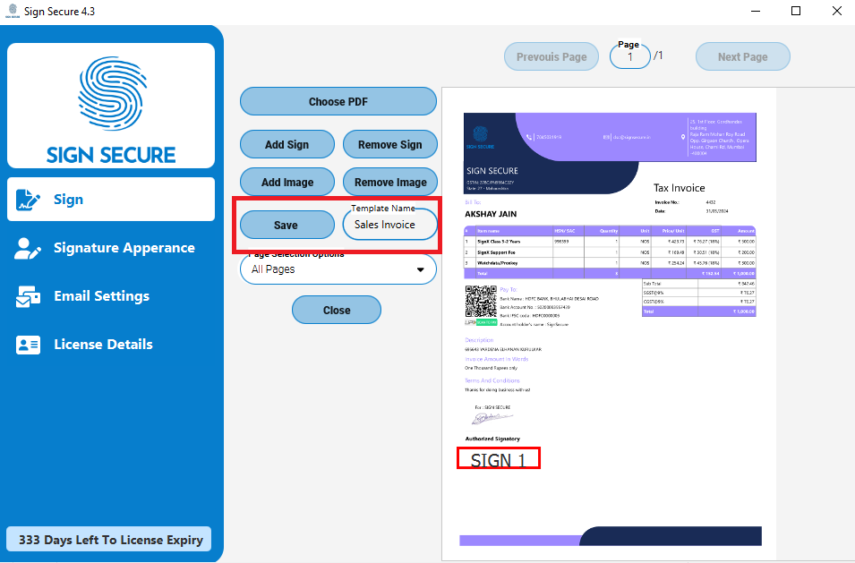Click the License Details card icon
Screen dimensions: 855x563
[x=28, y=345]
